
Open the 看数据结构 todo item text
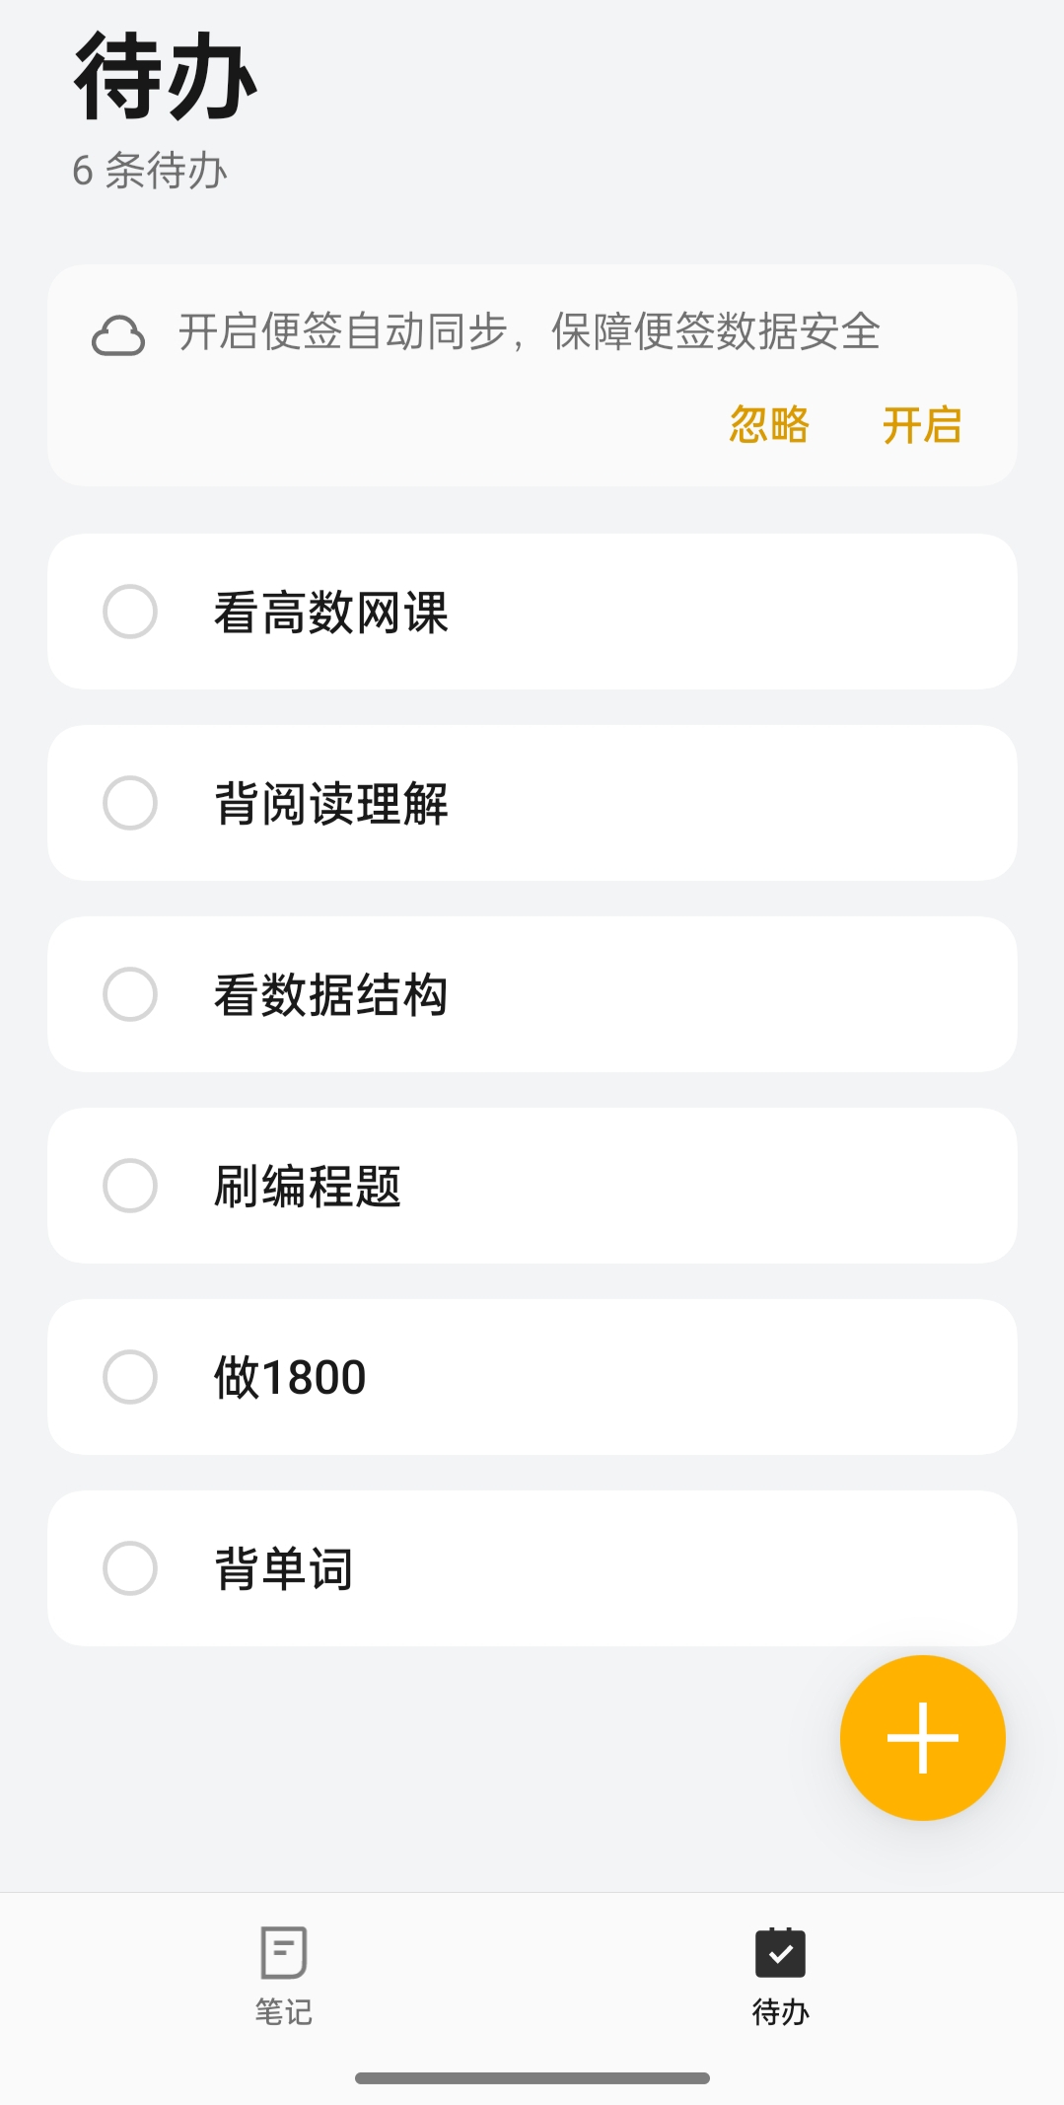(x=331, y=995)
